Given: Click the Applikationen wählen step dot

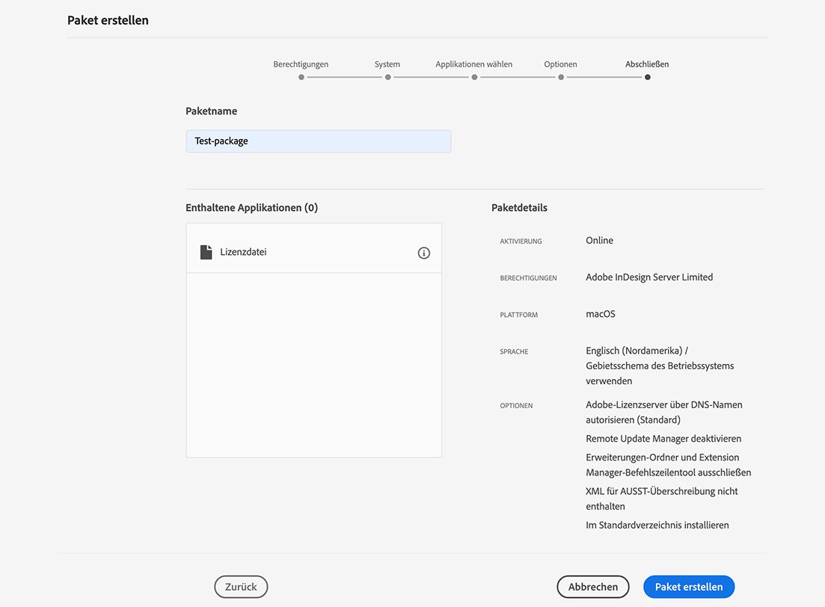Looking at the screenshot, I should coord(474,77).
